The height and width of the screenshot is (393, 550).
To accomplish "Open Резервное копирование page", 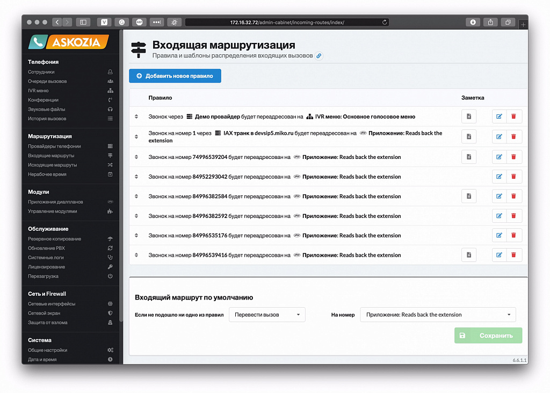I will coord(70,239).
